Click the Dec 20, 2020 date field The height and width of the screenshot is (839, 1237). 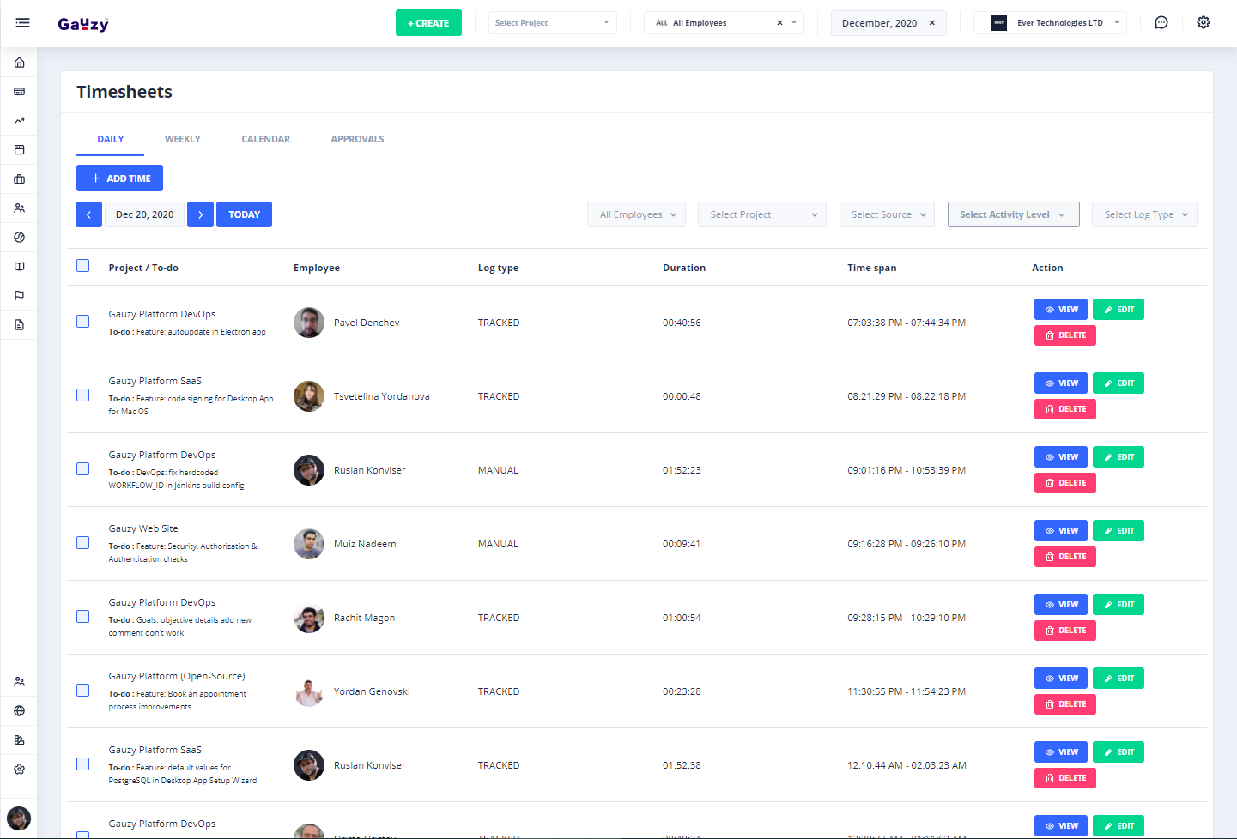(144, 214)
